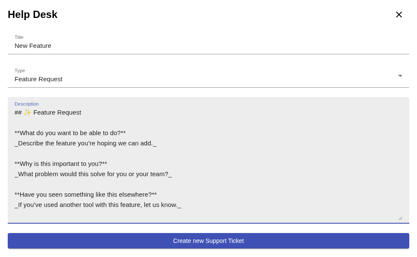This screenshot has height=257, width=417.
Task: Click the 'Why is this important to you?' line
Action: pyautogui.click(x=61, y=164)
